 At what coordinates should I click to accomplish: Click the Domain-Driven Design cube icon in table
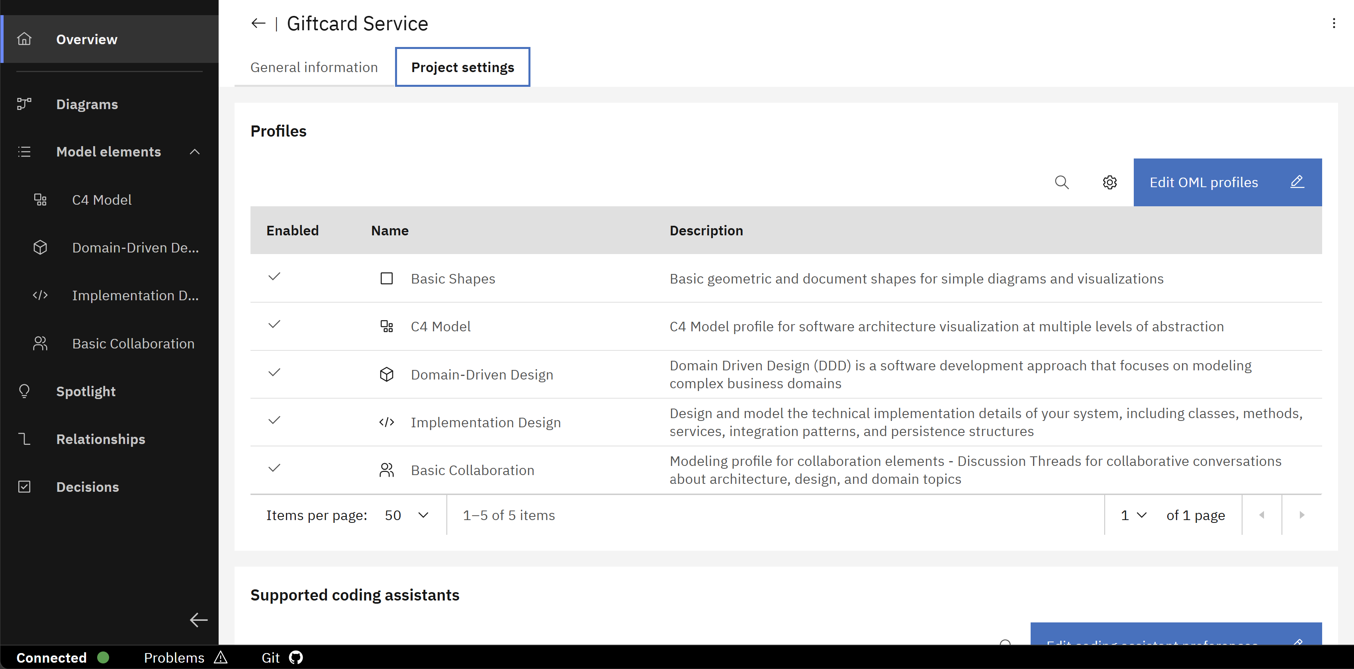tap(386, 374)
